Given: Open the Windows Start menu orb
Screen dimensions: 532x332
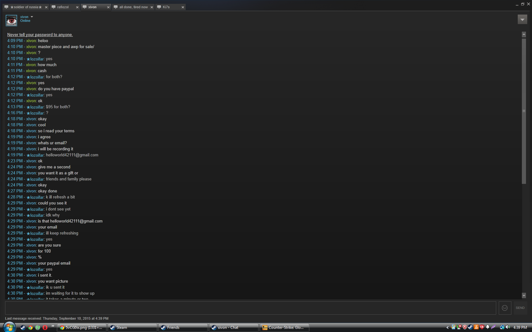Looking at the screenshot, I should coord(9,327).
